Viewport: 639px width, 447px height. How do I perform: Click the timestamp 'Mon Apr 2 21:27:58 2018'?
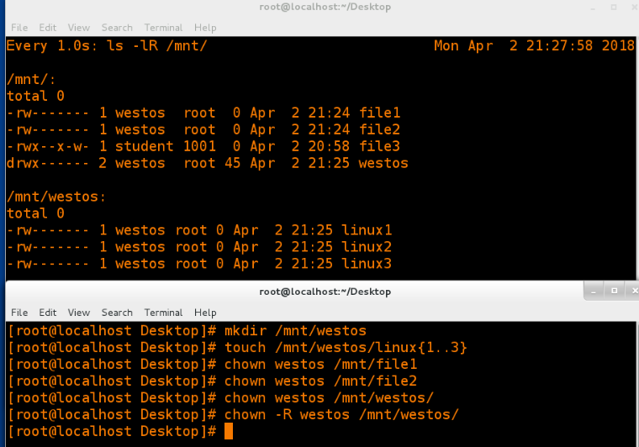click(x=534, y=45)
